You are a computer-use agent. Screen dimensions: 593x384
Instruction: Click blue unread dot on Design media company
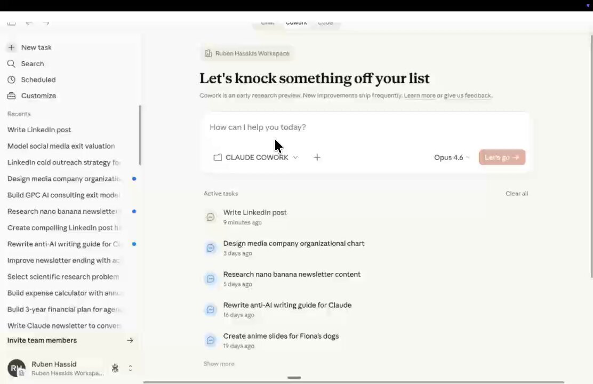134,179
